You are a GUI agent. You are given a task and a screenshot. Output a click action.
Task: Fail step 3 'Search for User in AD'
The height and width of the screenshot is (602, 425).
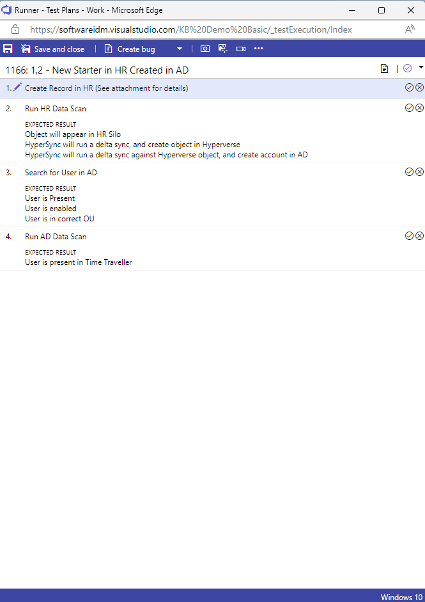coord(419,171)
